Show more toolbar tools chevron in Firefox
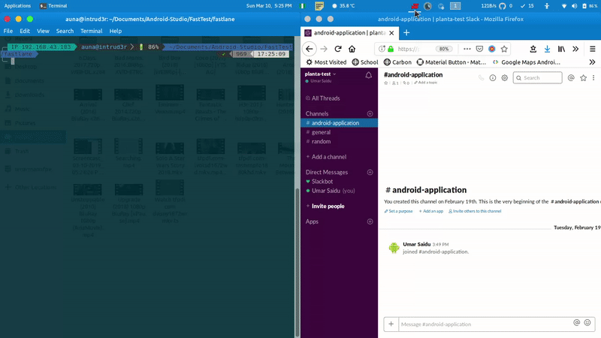This screenshot has width=601, height=338. (575, 49)
